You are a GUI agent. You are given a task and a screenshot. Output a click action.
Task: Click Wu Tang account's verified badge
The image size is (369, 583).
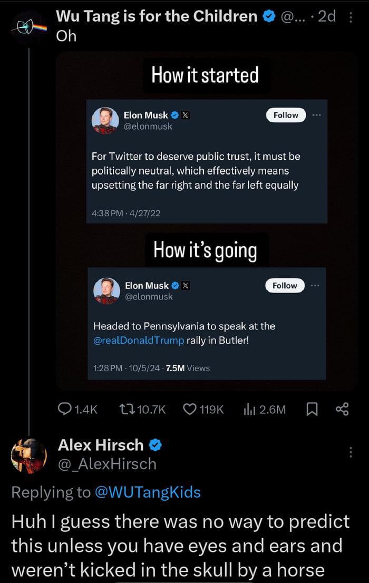click(269, 17)
